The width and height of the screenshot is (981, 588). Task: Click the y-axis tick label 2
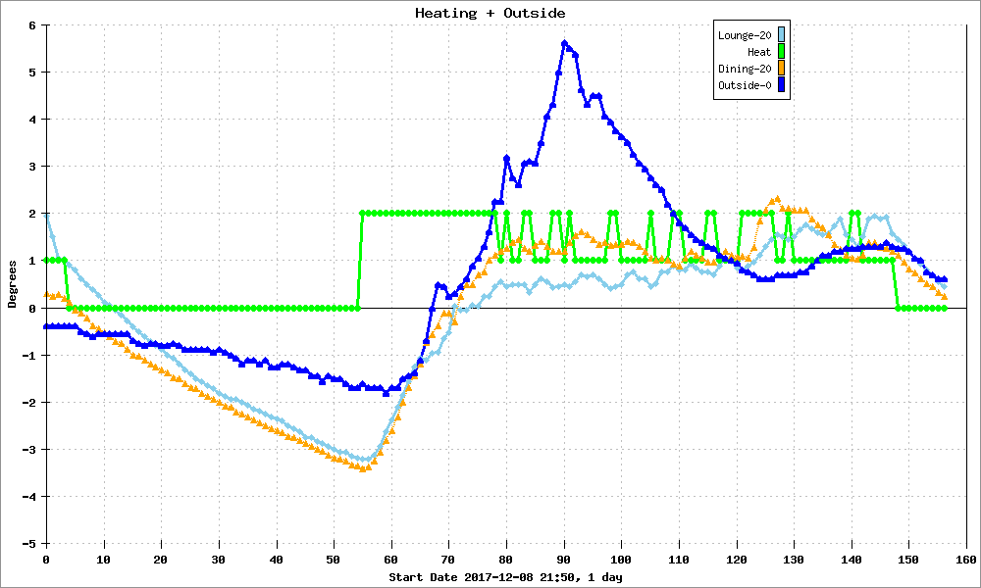point(33,214)
